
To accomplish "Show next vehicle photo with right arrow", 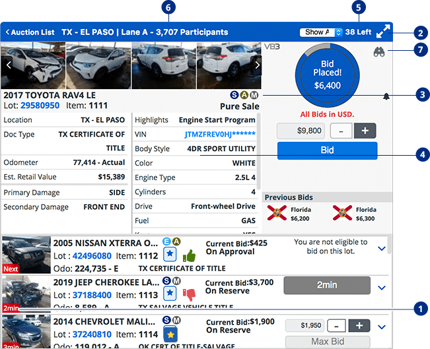I will [x=257, y=65].
